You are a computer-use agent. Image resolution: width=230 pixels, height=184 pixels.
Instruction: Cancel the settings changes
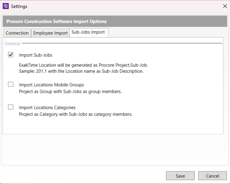[x=213, y=176]
